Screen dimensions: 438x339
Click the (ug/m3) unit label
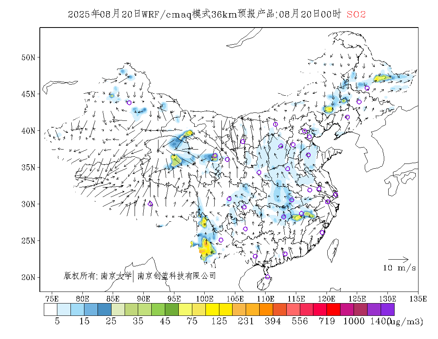pos(405,321)
